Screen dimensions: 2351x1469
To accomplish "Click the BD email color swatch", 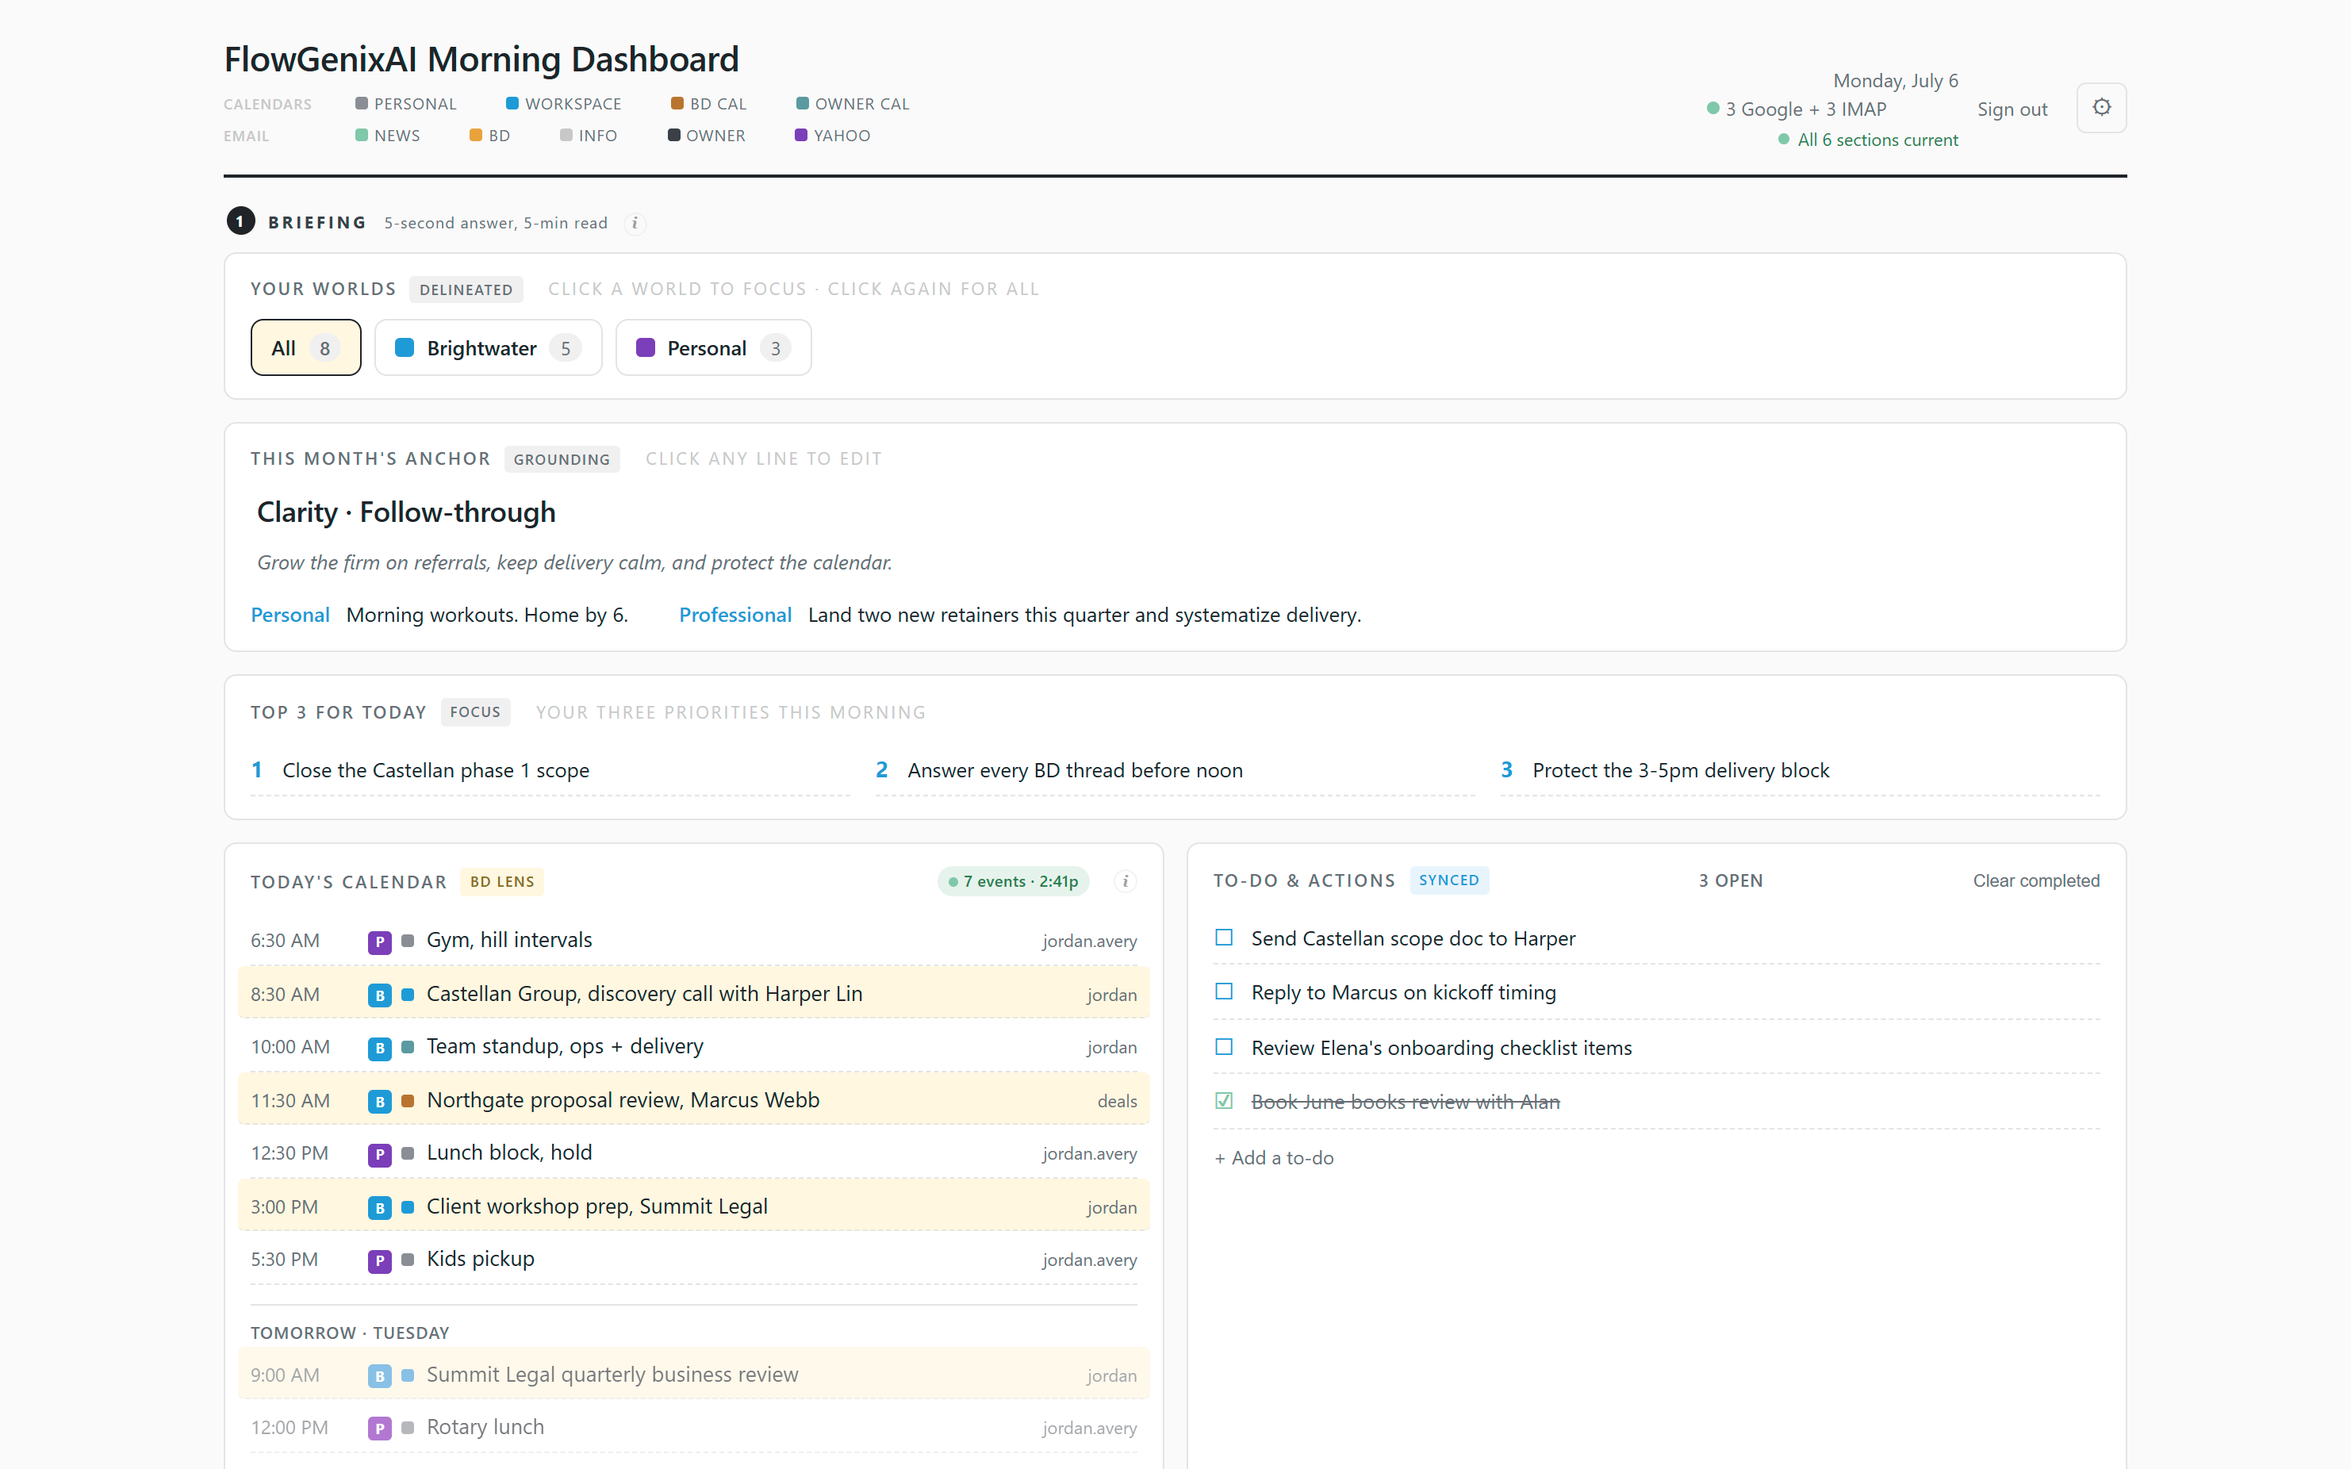I will pyautogui.click(x=476, y=136).
